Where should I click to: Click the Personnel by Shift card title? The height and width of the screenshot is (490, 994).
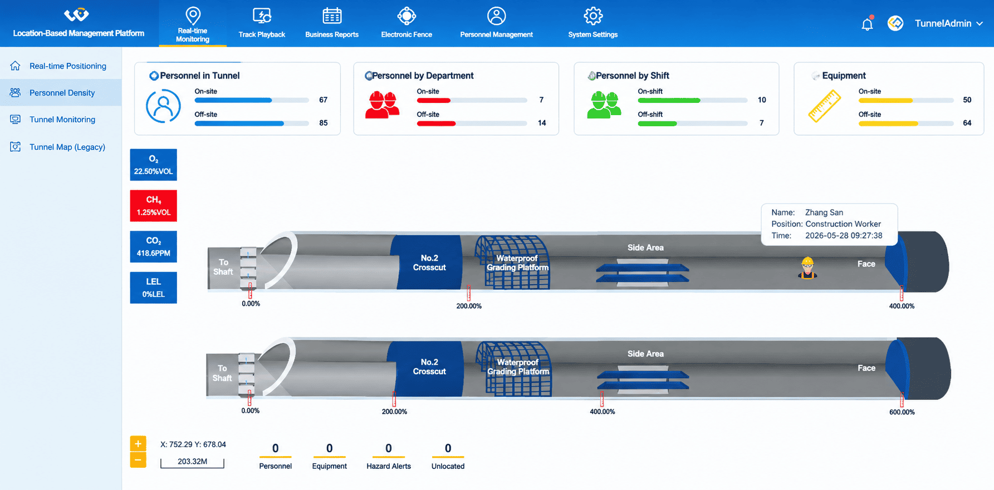pos(633,76)
